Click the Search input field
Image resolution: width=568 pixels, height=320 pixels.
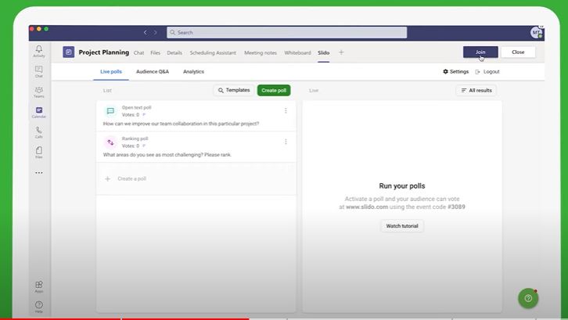pyautogui.click(x=287, y=33)
